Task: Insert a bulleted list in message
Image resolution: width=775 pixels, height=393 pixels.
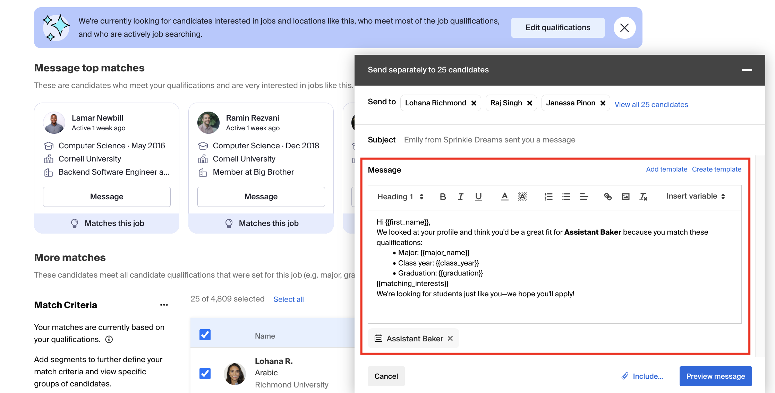Action: point(566,196)
